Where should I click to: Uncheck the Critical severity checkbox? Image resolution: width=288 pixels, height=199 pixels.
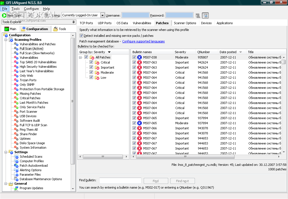click(91, 62)
